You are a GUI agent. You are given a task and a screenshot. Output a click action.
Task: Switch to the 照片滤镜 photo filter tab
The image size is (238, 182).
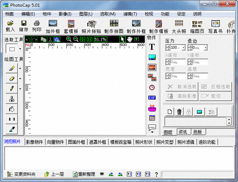point(186,142)
